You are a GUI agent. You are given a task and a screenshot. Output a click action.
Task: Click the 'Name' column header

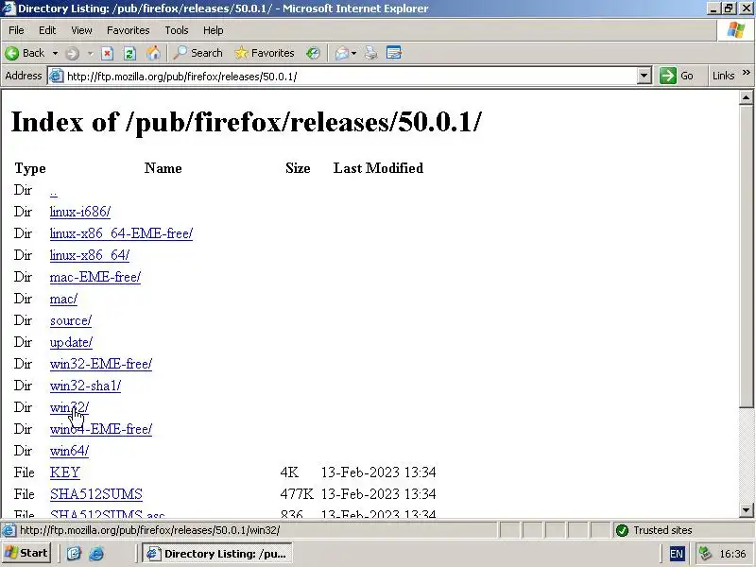[163, 168]
